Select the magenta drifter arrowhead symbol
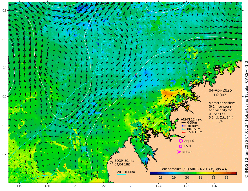Image resolution: width=248 pixels, height=191 pixels. pos(179,152)
